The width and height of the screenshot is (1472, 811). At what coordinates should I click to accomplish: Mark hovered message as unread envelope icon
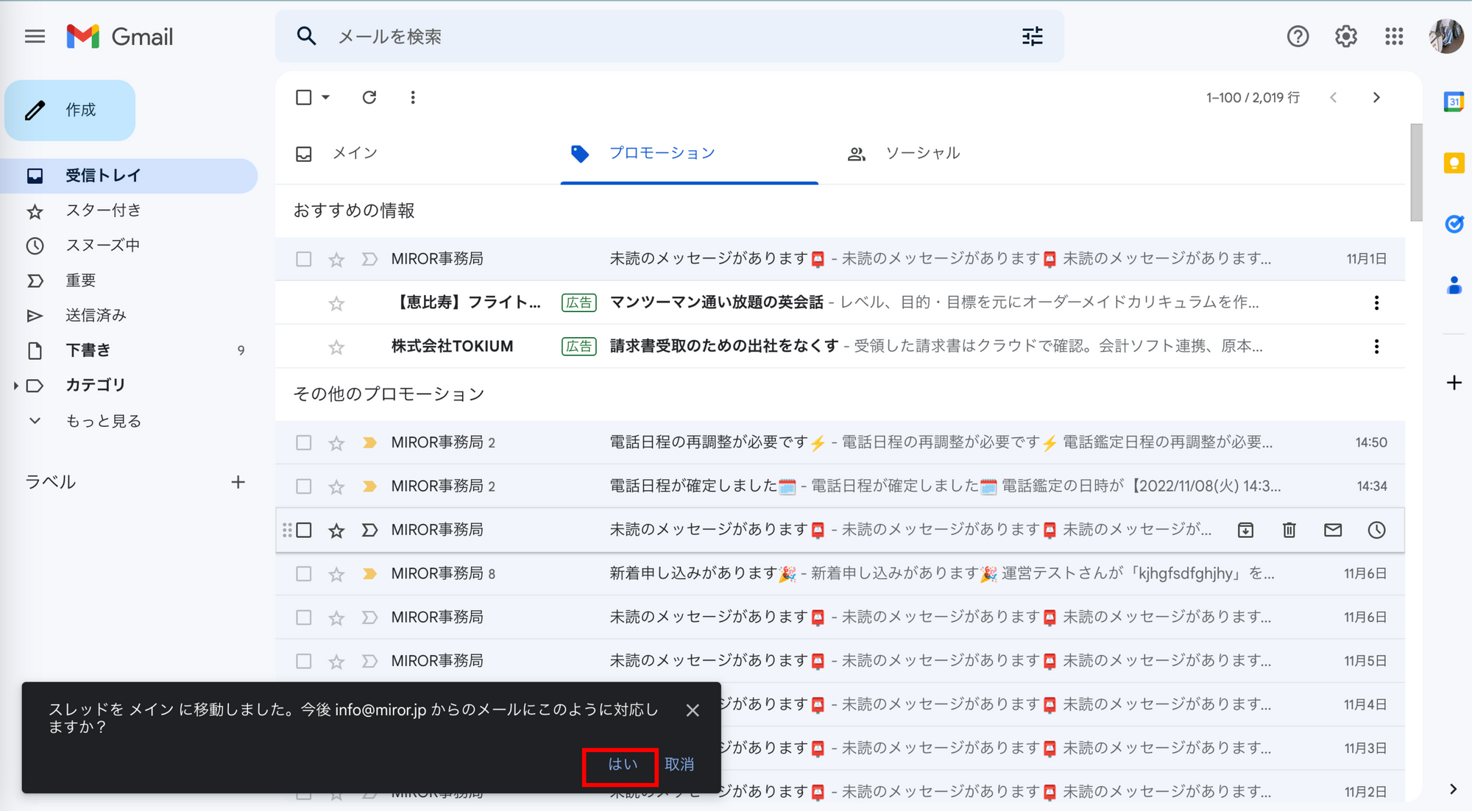1333,530
